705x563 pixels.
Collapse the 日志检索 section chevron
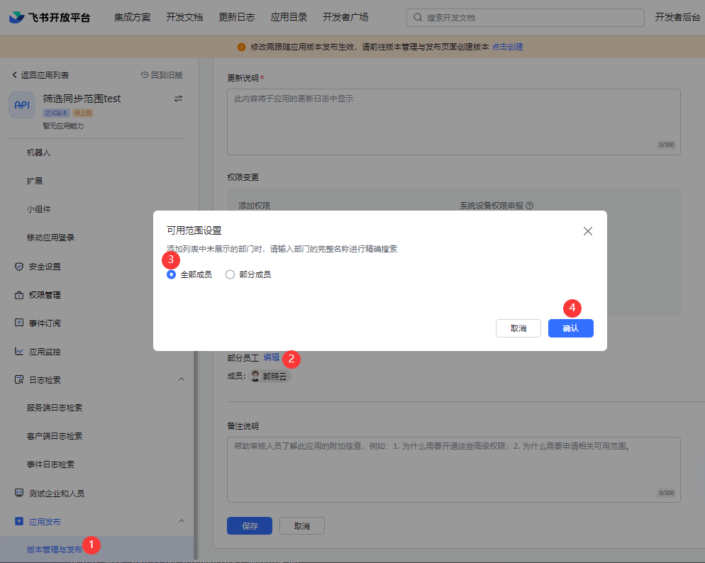click(x=181, y=380)
